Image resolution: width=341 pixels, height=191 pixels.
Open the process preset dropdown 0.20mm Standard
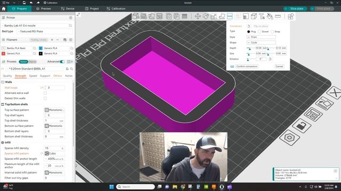[35, 68]
